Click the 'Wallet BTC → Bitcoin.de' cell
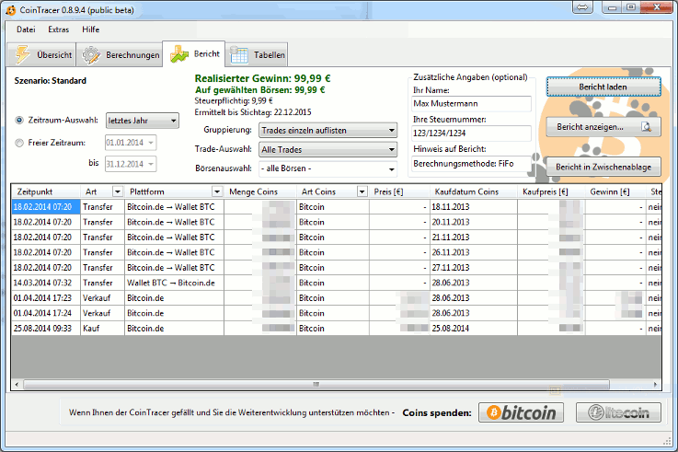The width and height of the screenshot is (678, 452). coord(174,283)
